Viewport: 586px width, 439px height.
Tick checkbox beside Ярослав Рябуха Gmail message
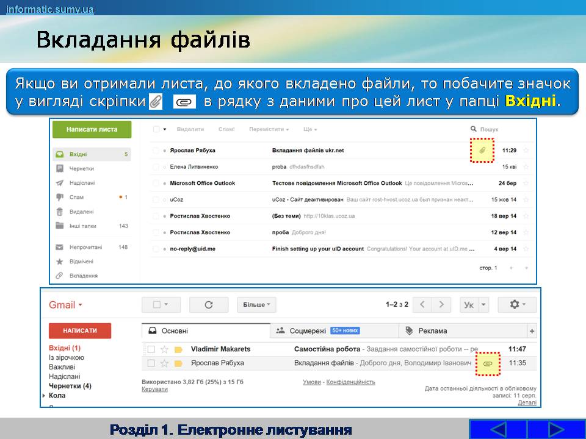click(x=151, y=363)
